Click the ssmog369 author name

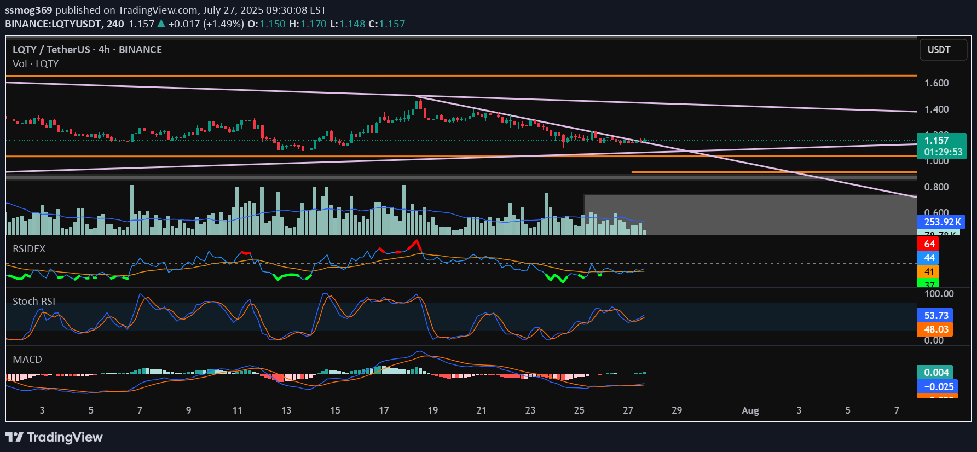tap(28, 10)
